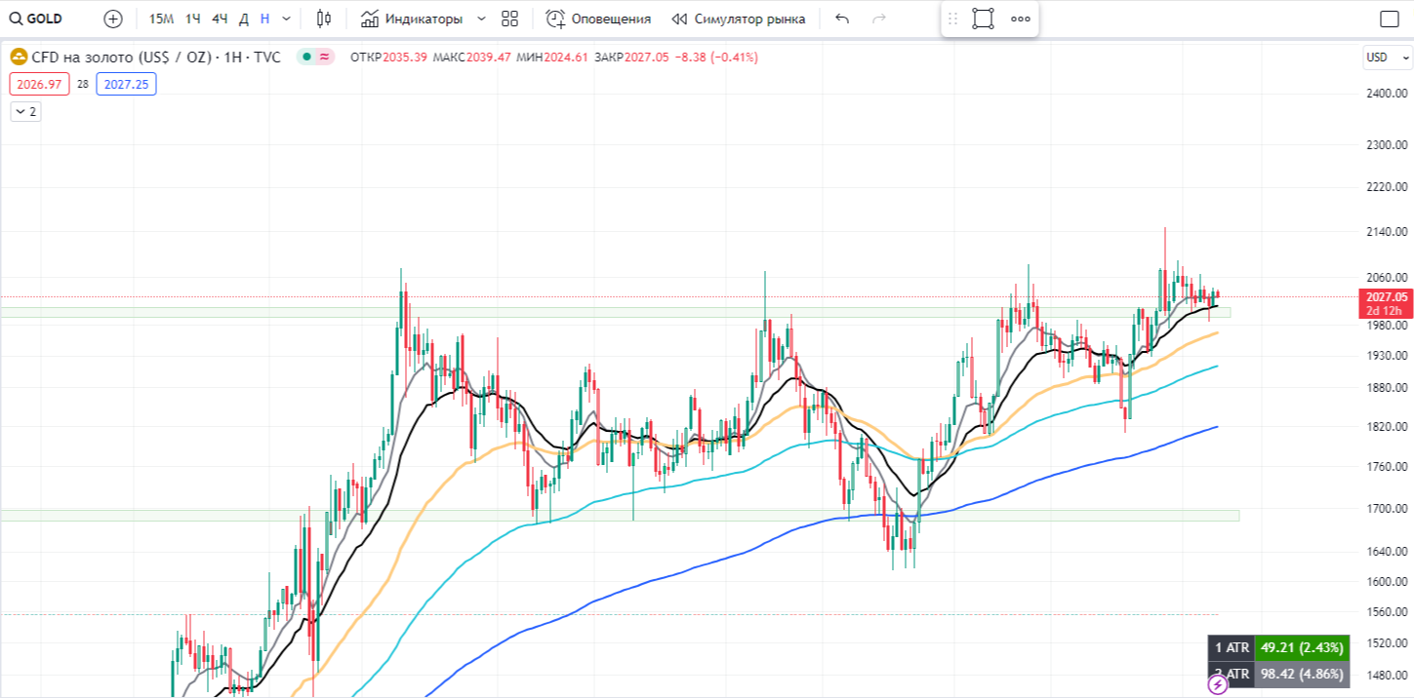Screen dimensions: 1414x698
Task: Click the 98.42 (4.86%) ATR value
Action: pos(1303,674)
